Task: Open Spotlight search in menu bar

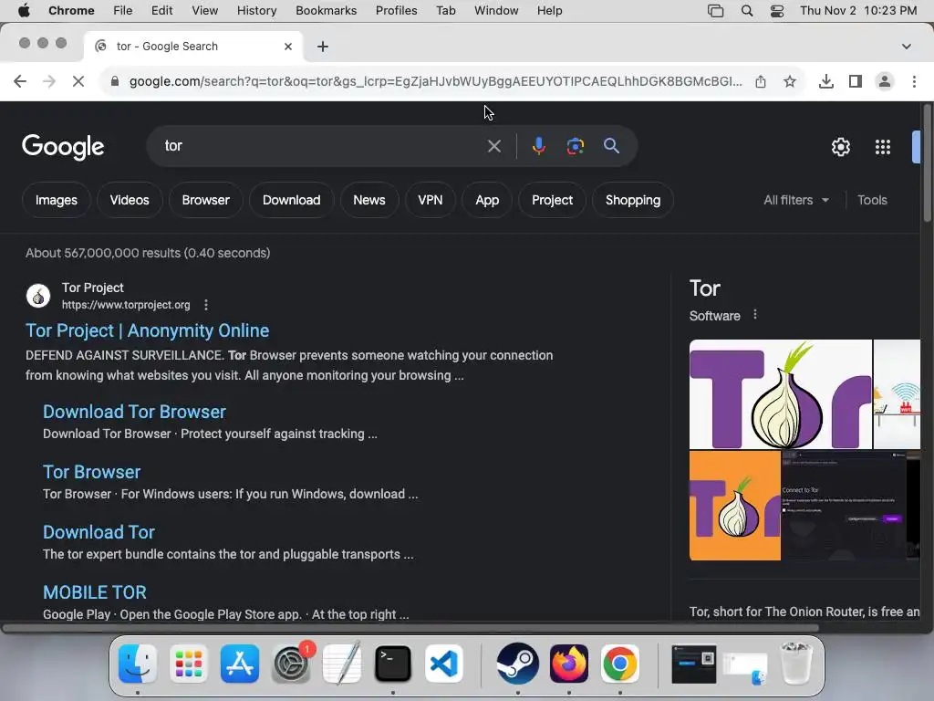Action: [747, 11]
